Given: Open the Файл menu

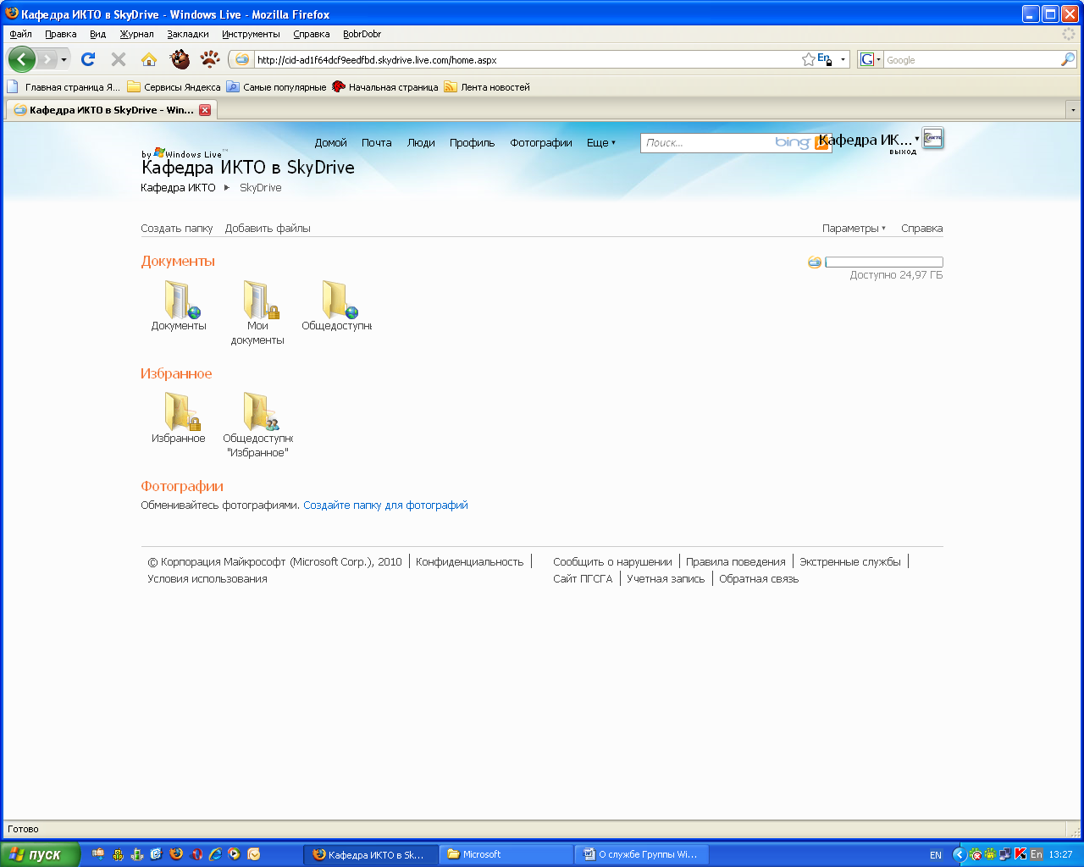Looking at the screenshot, I should pyautogui.click(x=21, y=34).
